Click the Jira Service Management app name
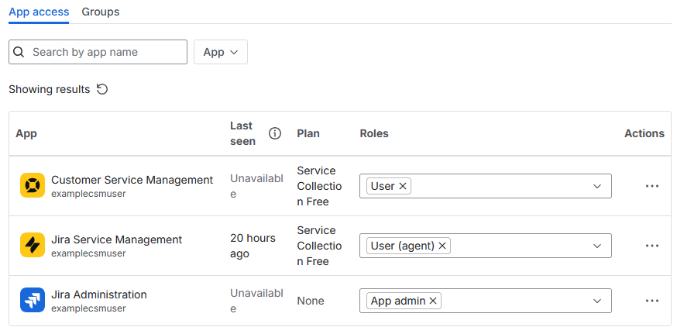Viewport: 677px width, 334px height. (x=116, y=239)
